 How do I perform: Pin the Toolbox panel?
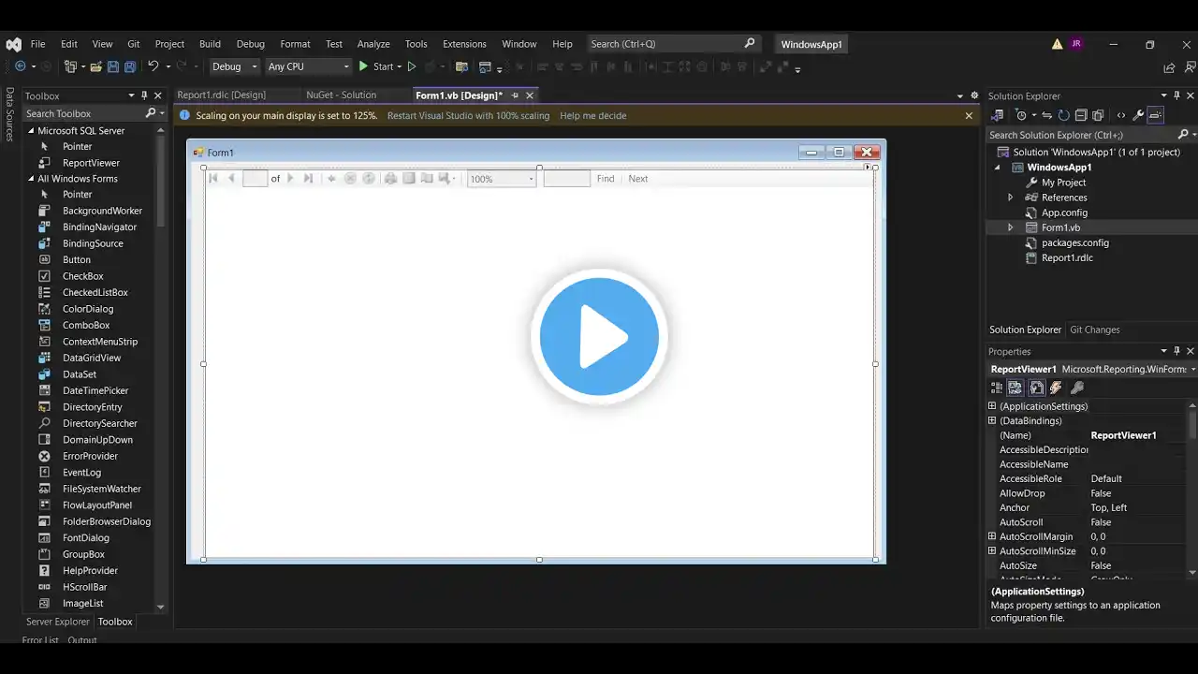pos(144,95)
